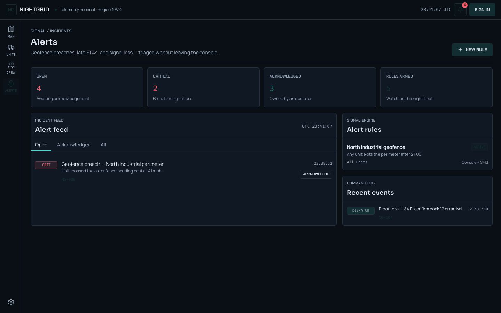The width and height of the screenshot is (501, 313).
Task: Click 'Telemetry nominal · Region NW-2' status
Action: click(91, 10)
